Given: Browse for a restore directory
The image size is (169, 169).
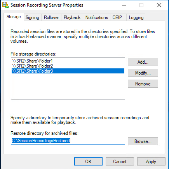Looking at the screenshot, I should tap(143, 141).
